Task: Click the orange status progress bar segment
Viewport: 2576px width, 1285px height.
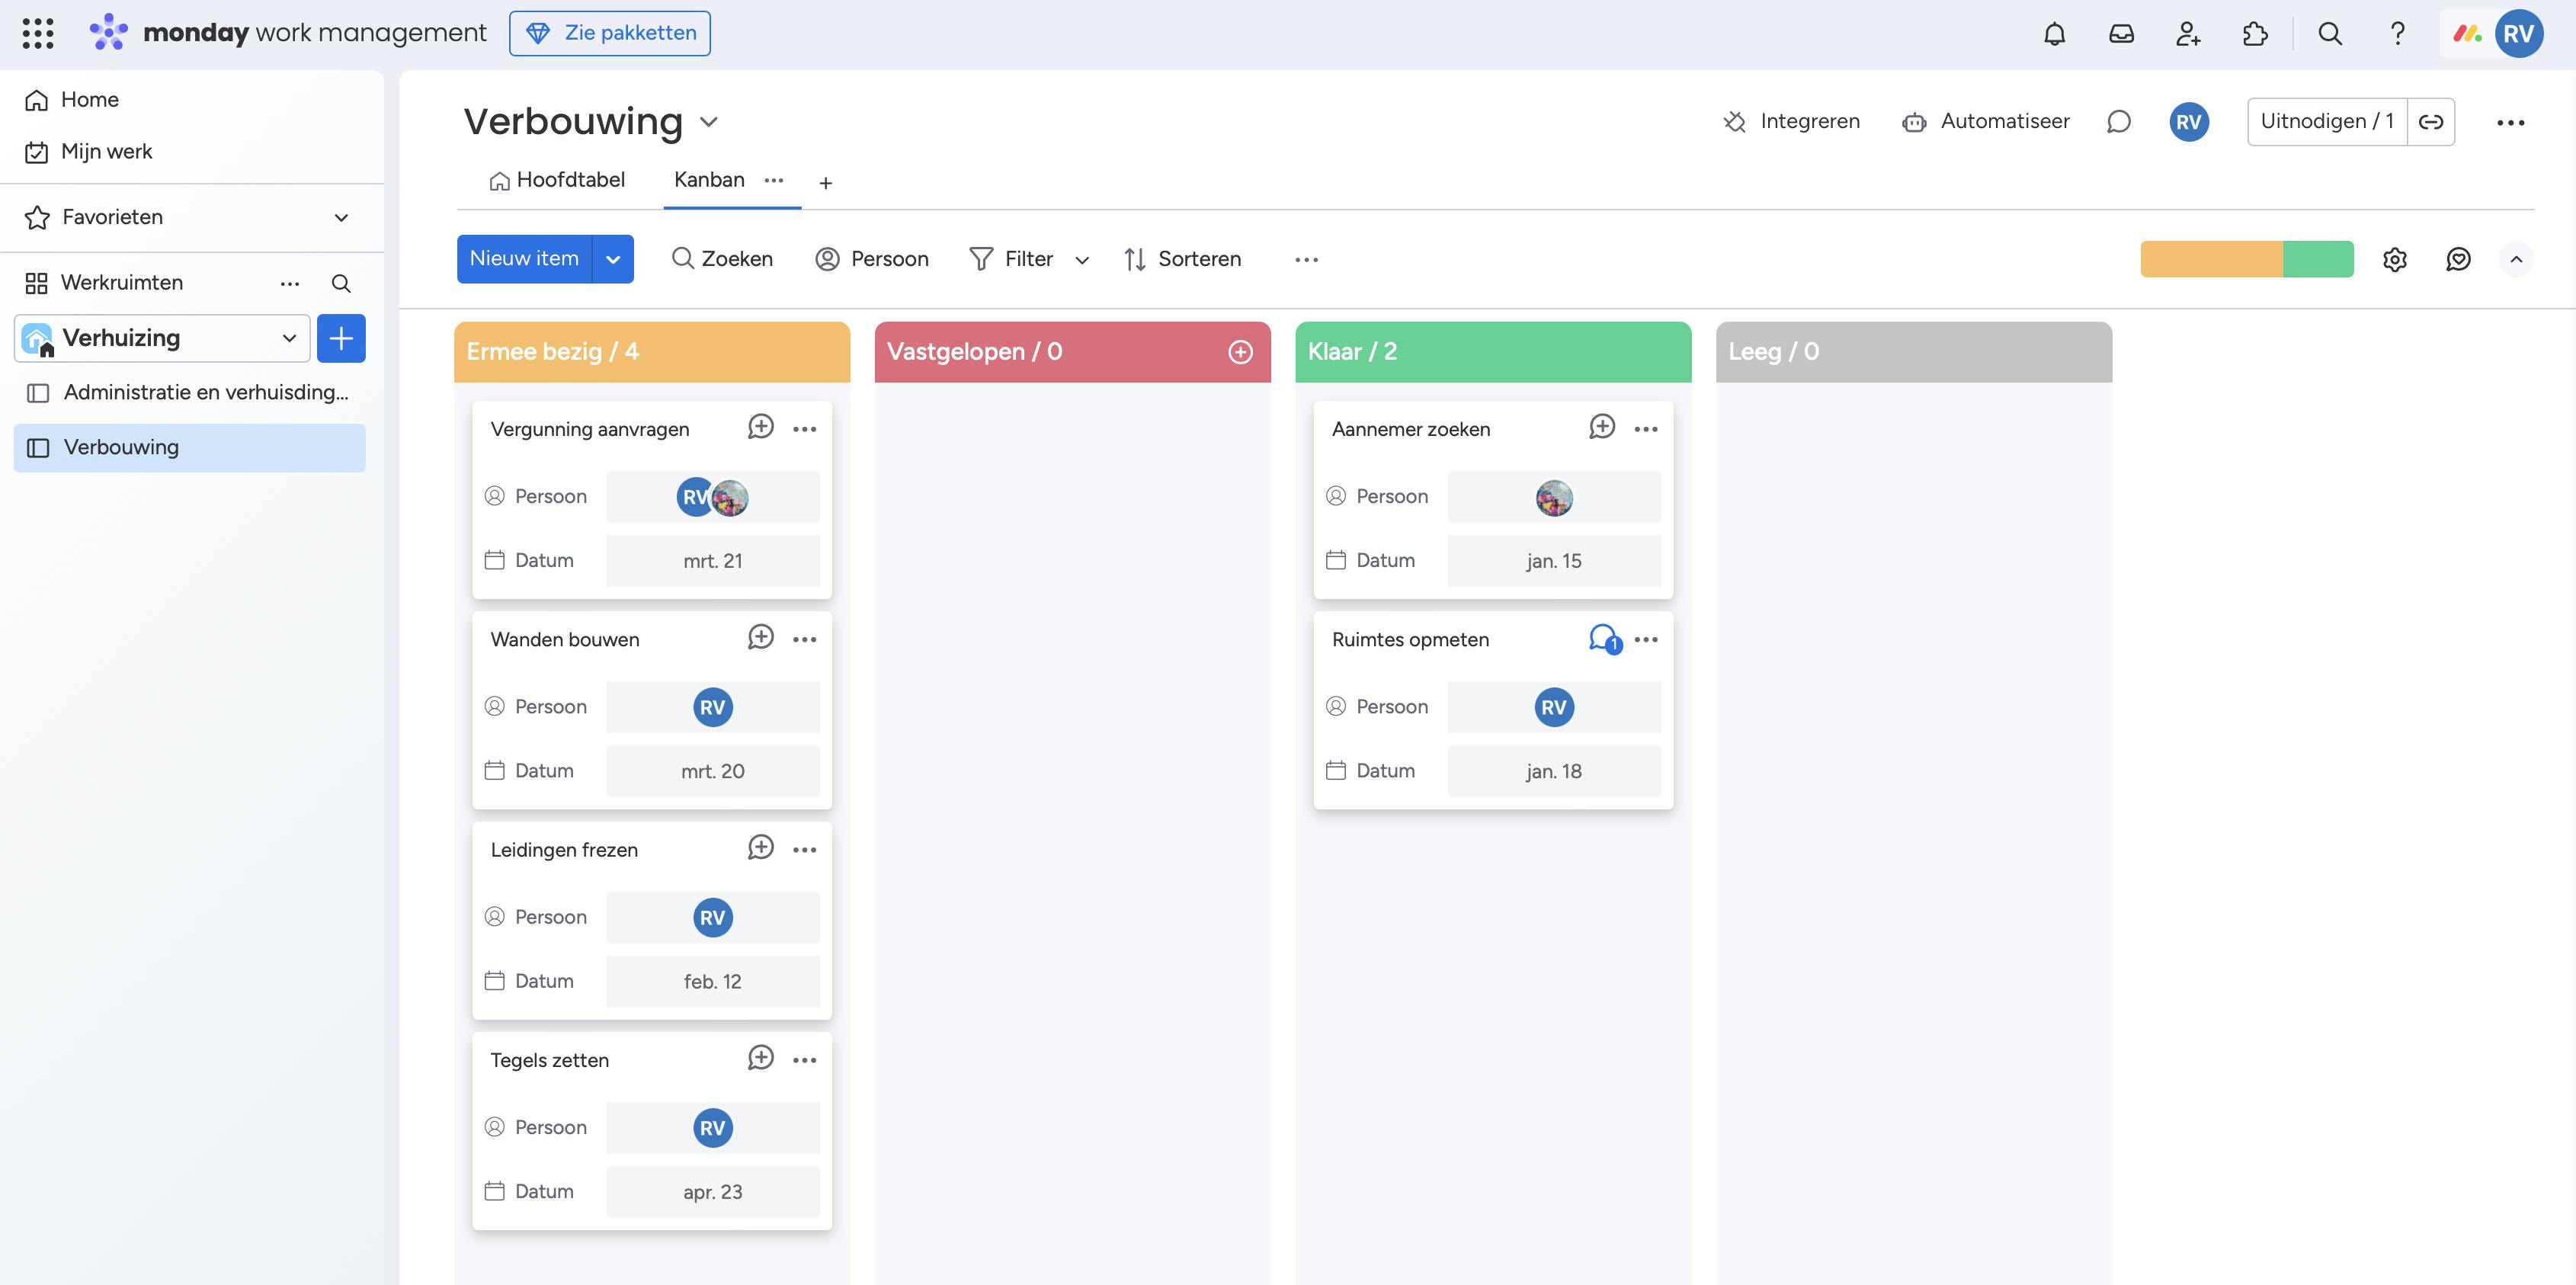Action: (x=2211, y=260)
